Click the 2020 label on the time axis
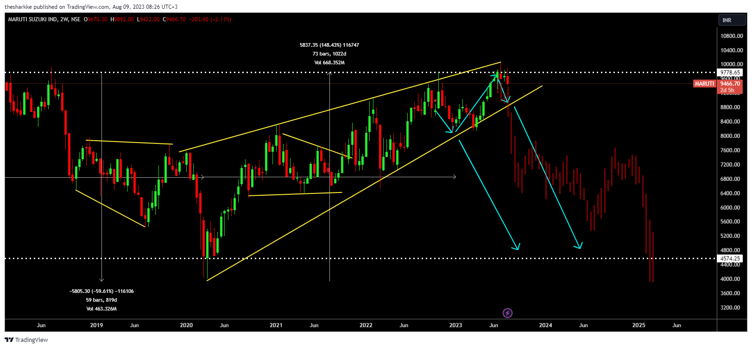This screenshot has width=752, height=348. tap(186, 325)
